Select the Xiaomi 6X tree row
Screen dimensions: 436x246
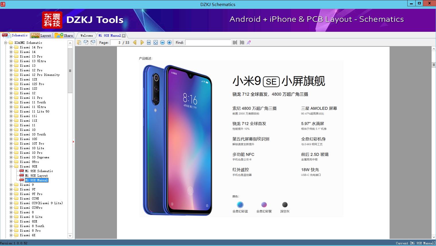click(x=28, y=235)
